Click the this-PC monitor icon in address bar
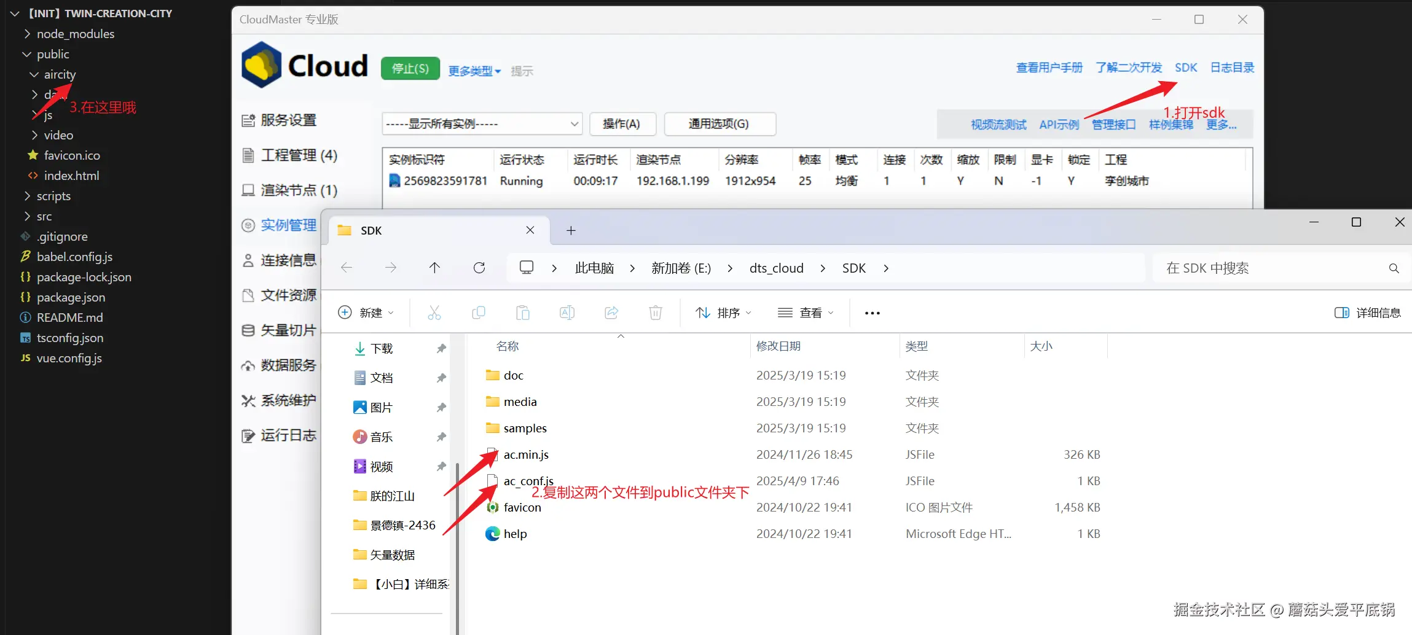Viewport: 1412px width, 635px height. coord(527,267)
